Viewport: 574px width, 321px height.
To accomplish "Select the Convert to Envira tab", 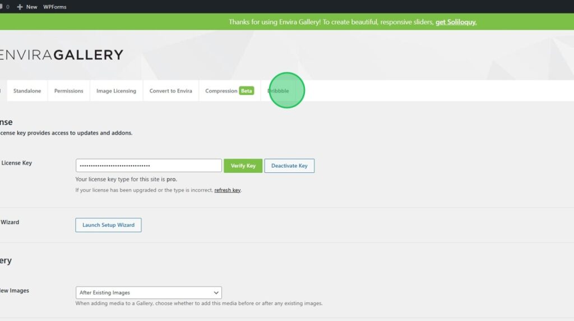I will [170, 91].
